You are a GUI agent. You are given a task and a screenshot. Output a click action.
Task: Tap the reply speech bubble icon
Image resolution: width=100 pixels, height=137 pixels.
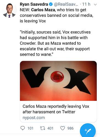(x=23, y=128)
